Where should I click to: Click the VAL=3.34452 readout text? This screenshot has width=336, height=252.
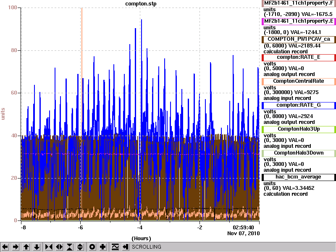click(299, 188)
